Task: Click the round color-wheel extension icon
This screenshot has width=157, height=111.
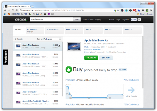Action: [122, 10]
